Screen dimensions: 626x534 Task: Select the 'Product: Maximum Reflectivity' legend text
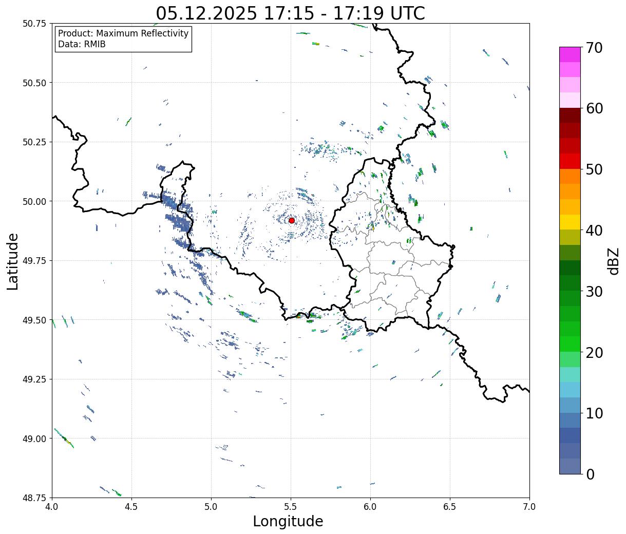click(x=123, y=33)
